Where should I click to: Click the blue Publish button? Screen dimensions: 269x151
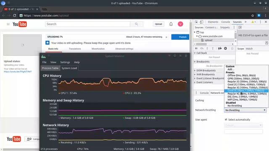(180, 37)
